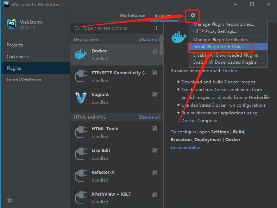Screen dimensions: 277x208
Task: Click the FTP/SFTP Connectivity plug icon
Action: click(81, 76)
